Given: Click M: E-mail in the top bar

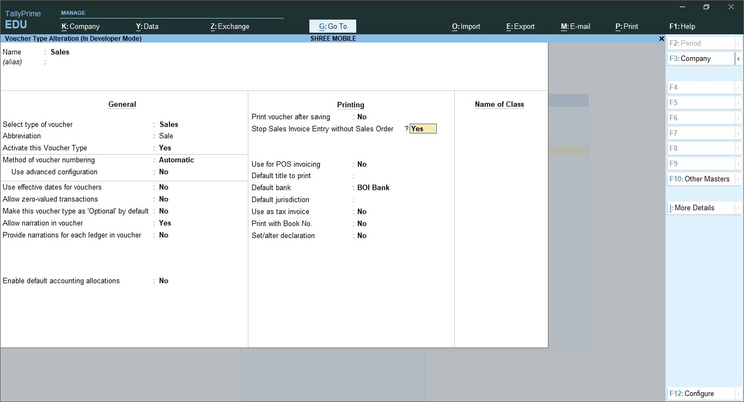Looking at the screenshot, I should pyautogui.click(x=575, y=26).
